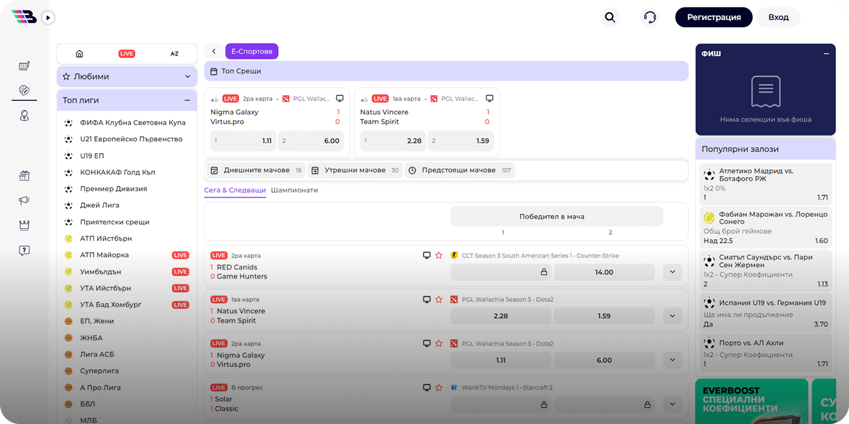Click the megaphone icon in left sidebar
The width and height of the screenshot is (849, 424).
24,200
